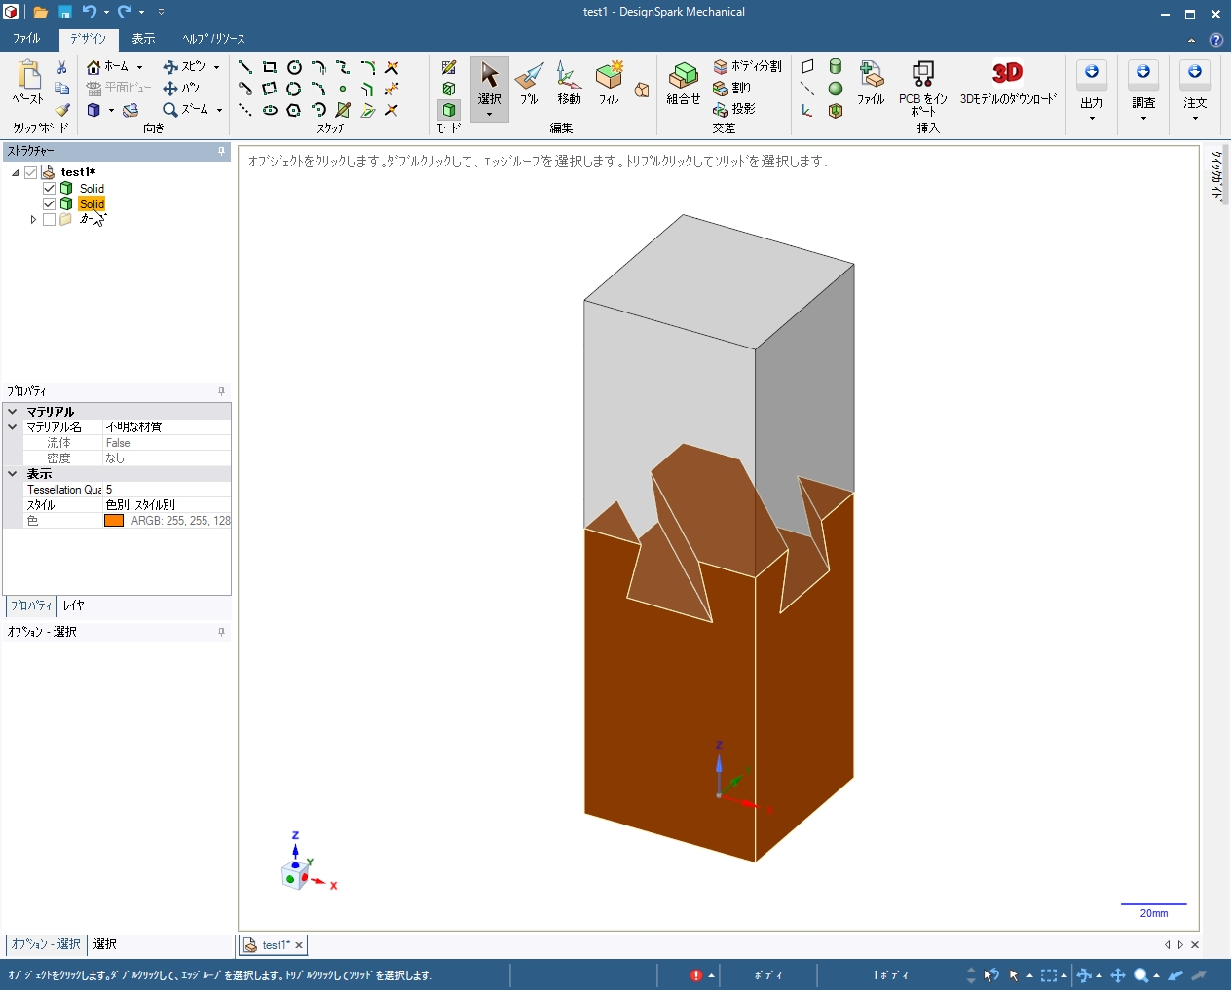Switch to the レイヤ panel tab
The height and width of the screenshot is (990, 1231).
pos(74,605)
